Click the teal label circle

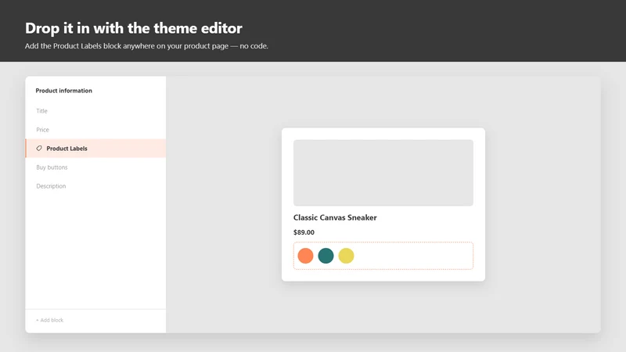click(x=326, y=256)
